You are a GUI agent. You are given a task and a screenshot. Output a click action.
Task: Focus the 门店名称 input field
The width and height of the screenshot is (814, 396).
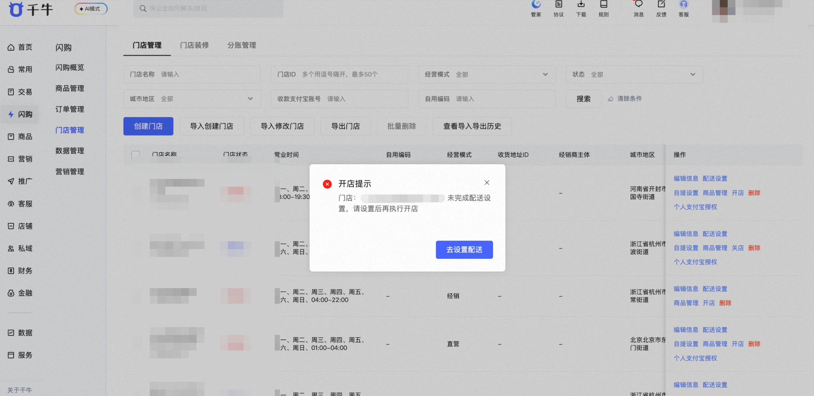(x=192, y=74)
